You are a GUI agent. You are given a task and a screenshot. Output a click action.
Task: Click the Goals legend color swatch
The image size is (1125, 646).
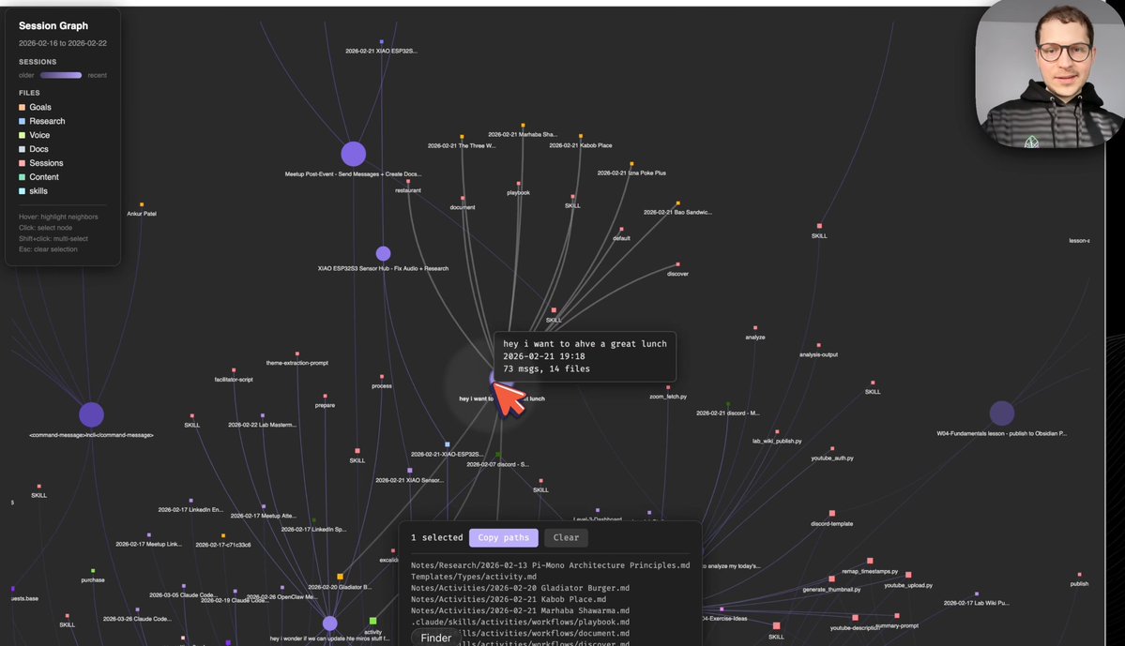pyautogui.click(x=23, y=107)
